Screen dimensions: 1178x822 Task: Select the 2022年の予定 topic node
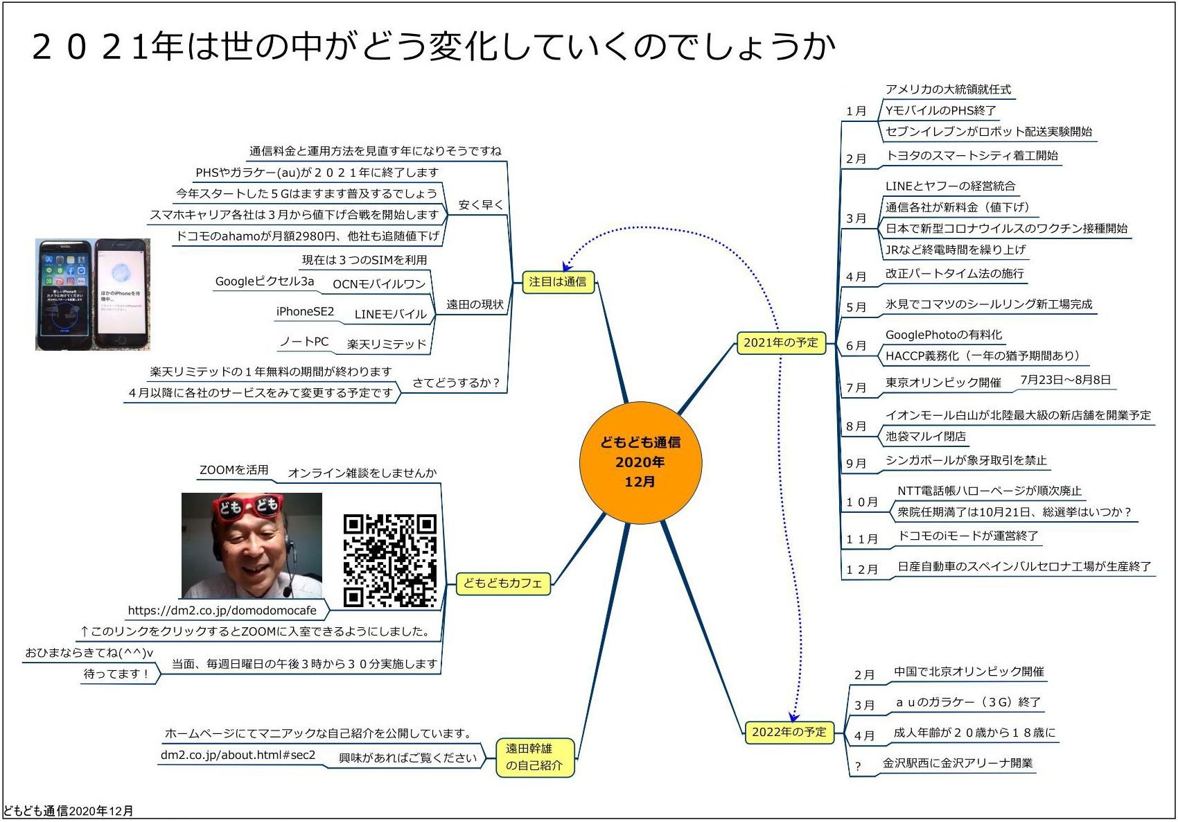(x=789, y=732)
